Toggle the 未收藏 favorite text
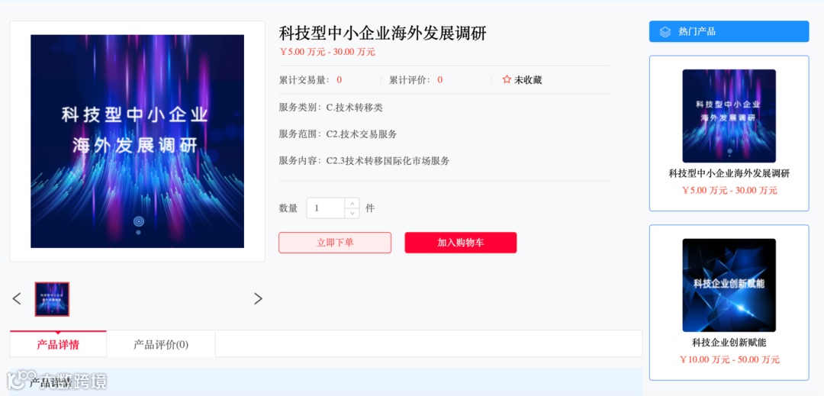This screenshot has width=824, height=396. pos(528,80)
